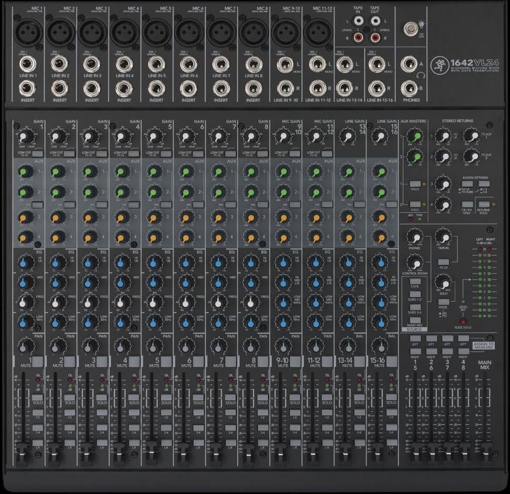Click the Phones A output jack

point(409,65)
